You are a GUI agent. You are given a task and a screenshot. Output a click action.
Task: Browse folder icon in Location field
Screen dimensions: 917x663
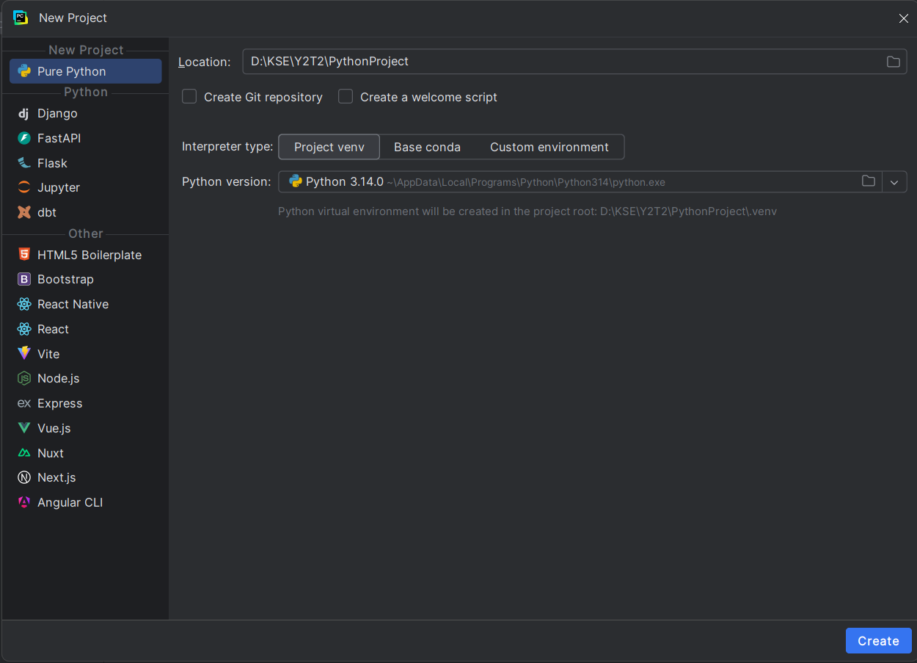click(x=893, y=62)
